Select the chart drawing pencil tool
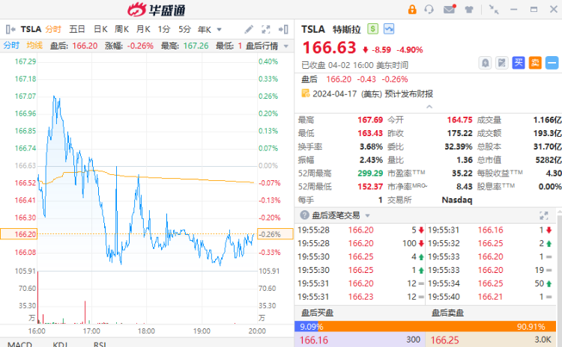The image size is (562, 347). [249, 29]
